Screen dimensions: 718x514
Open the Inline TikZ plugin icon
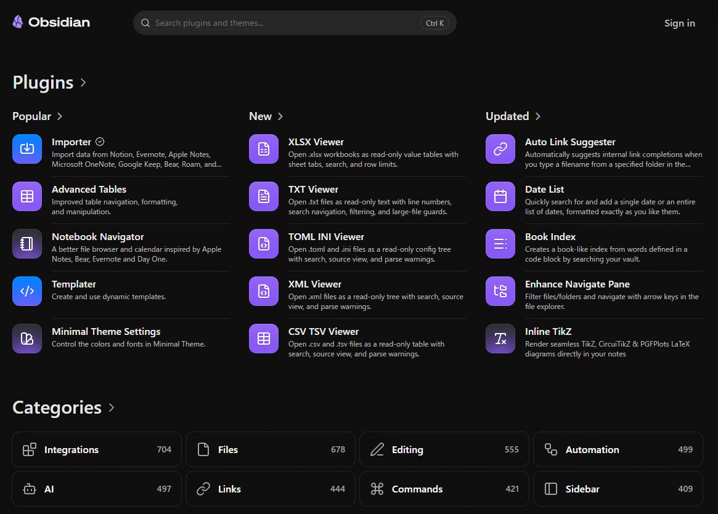click(500, 339)
